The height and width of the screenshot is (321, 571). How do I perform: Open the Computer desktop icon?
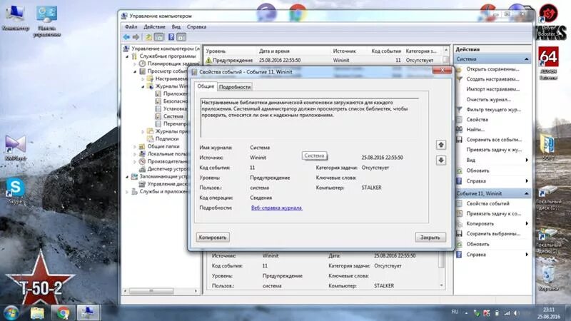[15, 17]
